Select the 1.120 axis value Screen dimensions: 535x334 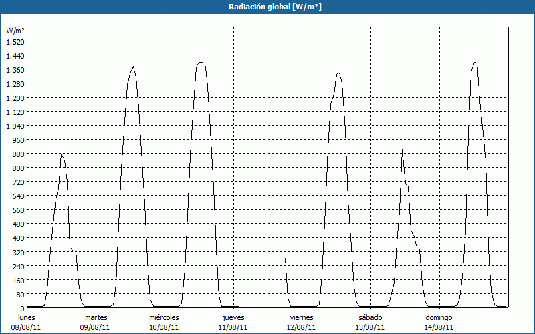[x=15, y=112]
